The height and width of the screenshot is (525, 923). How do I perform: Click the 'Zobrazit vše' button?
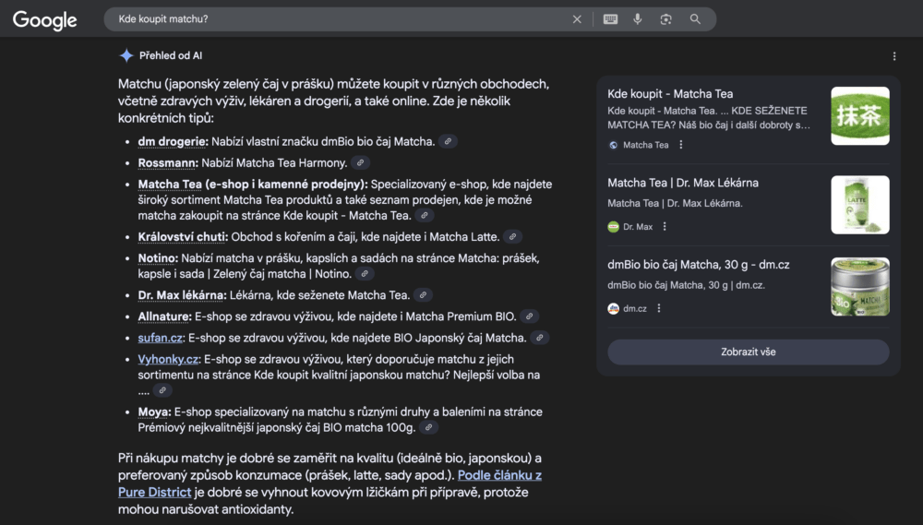pos(749,352)
